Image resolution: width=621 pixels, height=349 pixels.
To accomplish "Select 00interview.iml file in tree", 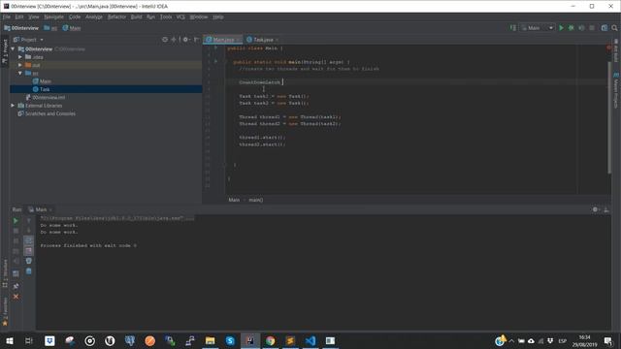I will coord(49,97).
